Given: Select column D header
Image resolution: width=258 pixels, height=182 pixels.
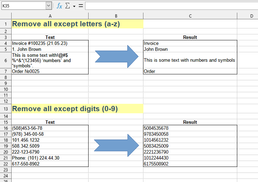Looking at the screenshot, I should point(251,16).
